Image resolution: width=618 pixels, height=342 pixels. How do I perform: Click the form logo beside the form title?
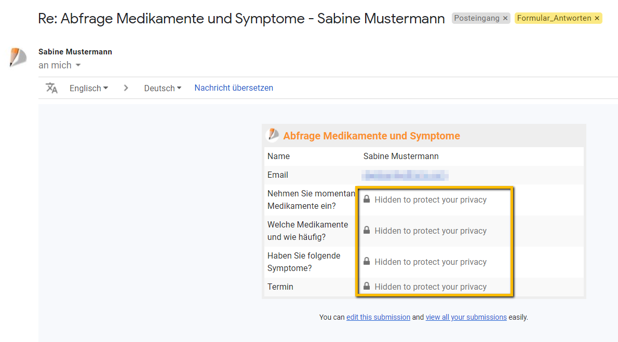(x=273, y=135)
